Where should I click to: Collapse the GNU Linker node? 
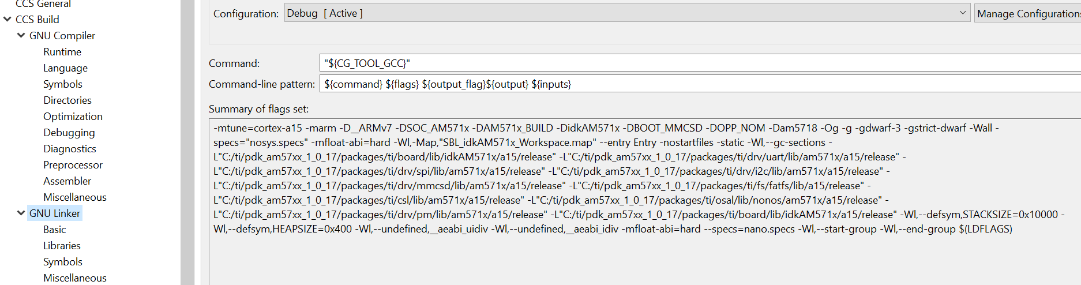coord(21,213)
